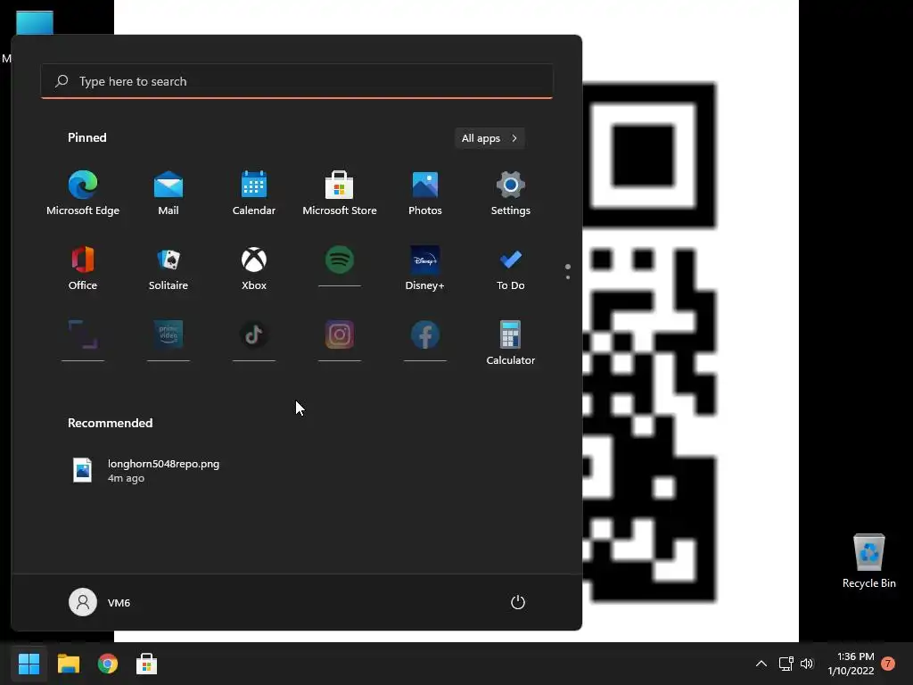
Task: Go to next page of pinned apps
Action: [568, 277]
